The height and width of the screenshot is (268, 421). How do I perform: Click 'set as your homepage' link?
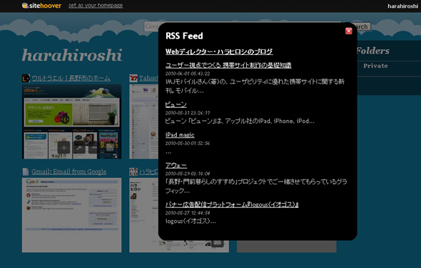[96, 6]
